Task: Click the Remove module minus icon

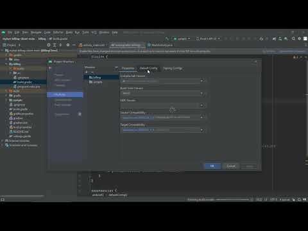Action: click(x=92, y=73)
